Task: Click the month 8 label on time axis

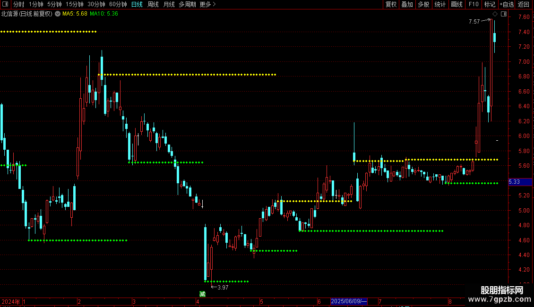Action: click(x=450, y=301)
